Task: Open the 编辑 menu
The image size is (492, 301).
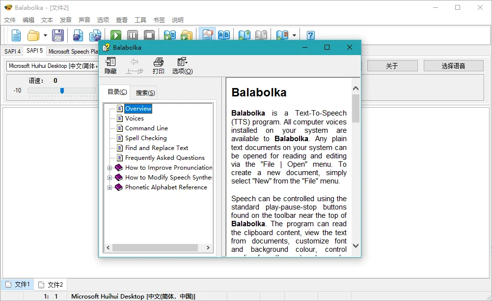Action: [28, 20]
